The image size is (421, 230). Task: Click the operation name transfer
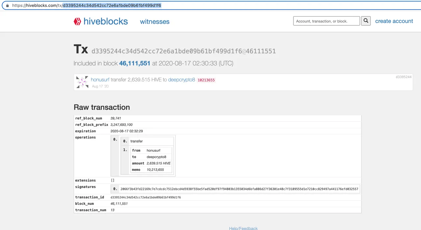click(x=136, y=141)
